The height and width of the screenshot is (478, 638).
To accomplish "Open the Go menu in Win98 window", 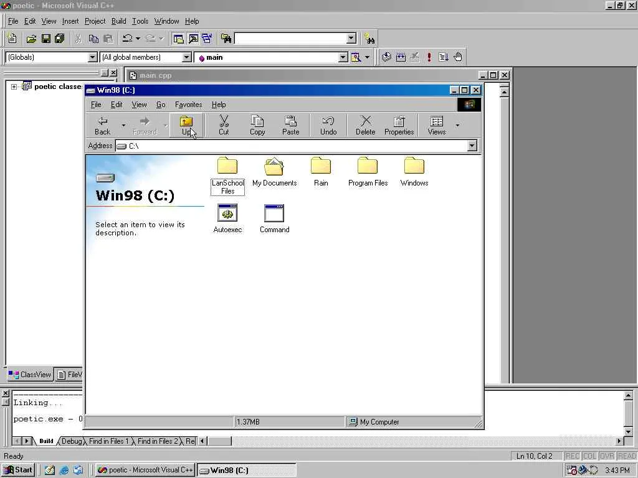I will click(161, 105).
